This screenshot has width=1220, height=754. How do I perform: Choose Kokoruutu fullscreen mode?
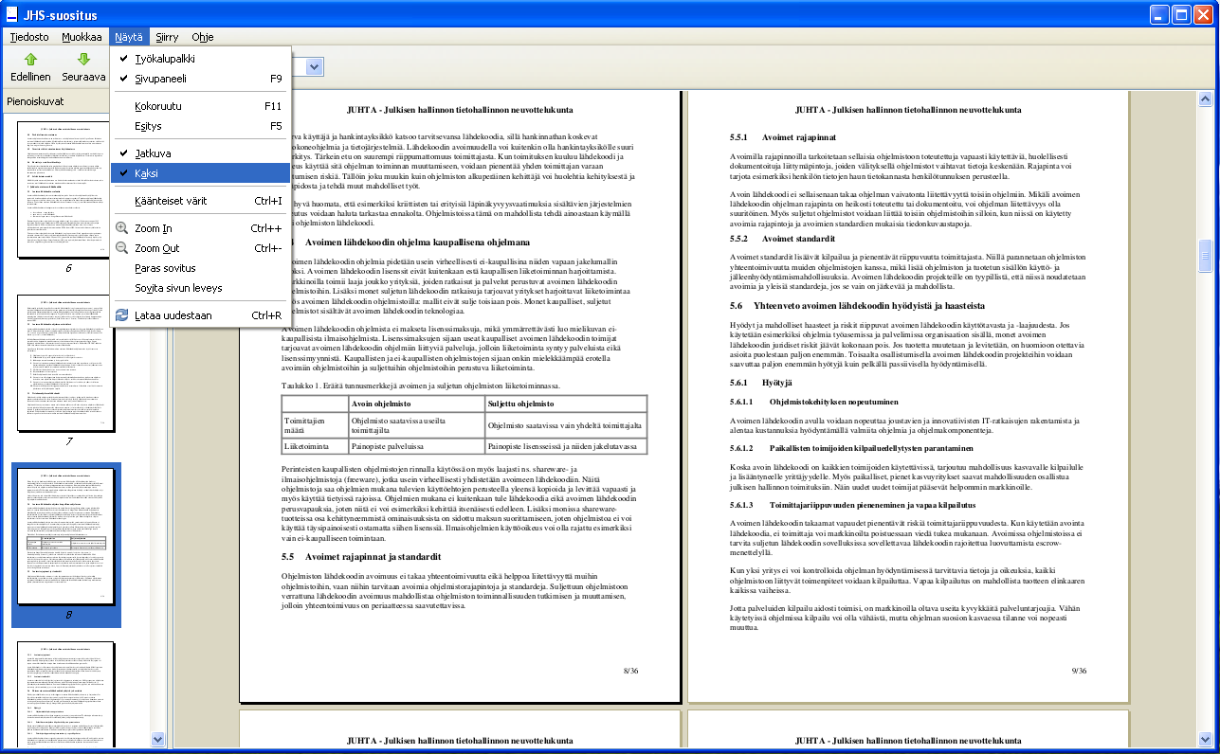(200, 106)
